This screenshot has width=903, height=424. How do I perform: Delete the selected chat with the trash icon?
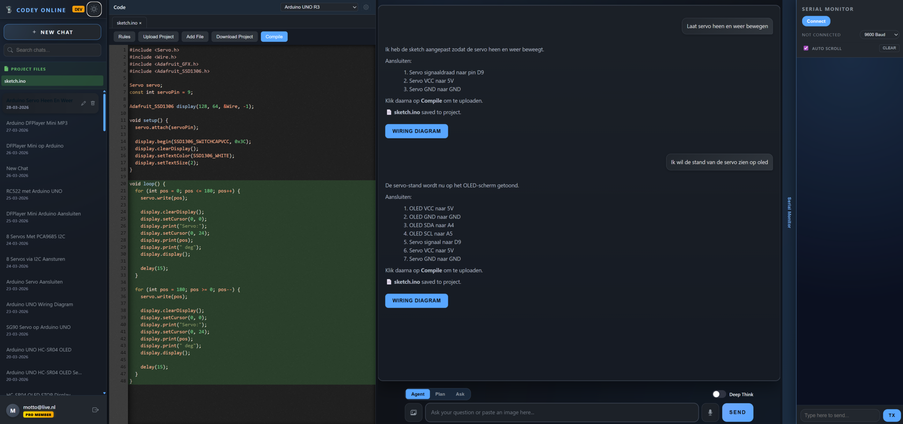pyautogui.click(x=93, y=103)
